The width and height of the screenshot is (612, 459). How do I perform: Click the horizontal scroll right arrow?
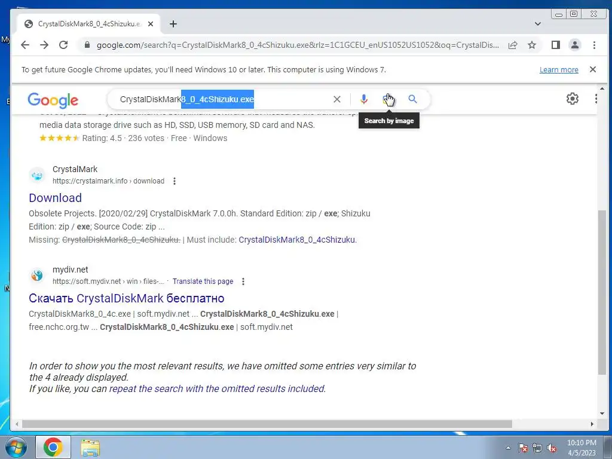[x=592, y=424]
